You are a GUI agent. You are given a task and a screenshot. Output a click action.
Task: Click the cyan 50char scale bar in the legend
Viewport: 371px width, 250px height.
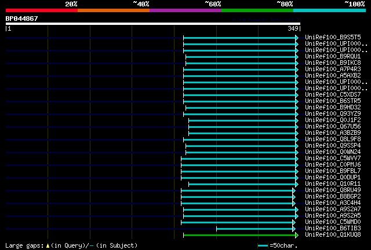click(263, 246)
